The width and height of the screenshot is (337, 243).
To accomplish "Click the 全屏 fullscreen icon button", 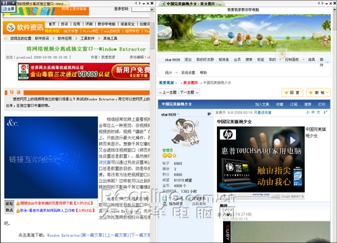I will click(x=8, y=9).
